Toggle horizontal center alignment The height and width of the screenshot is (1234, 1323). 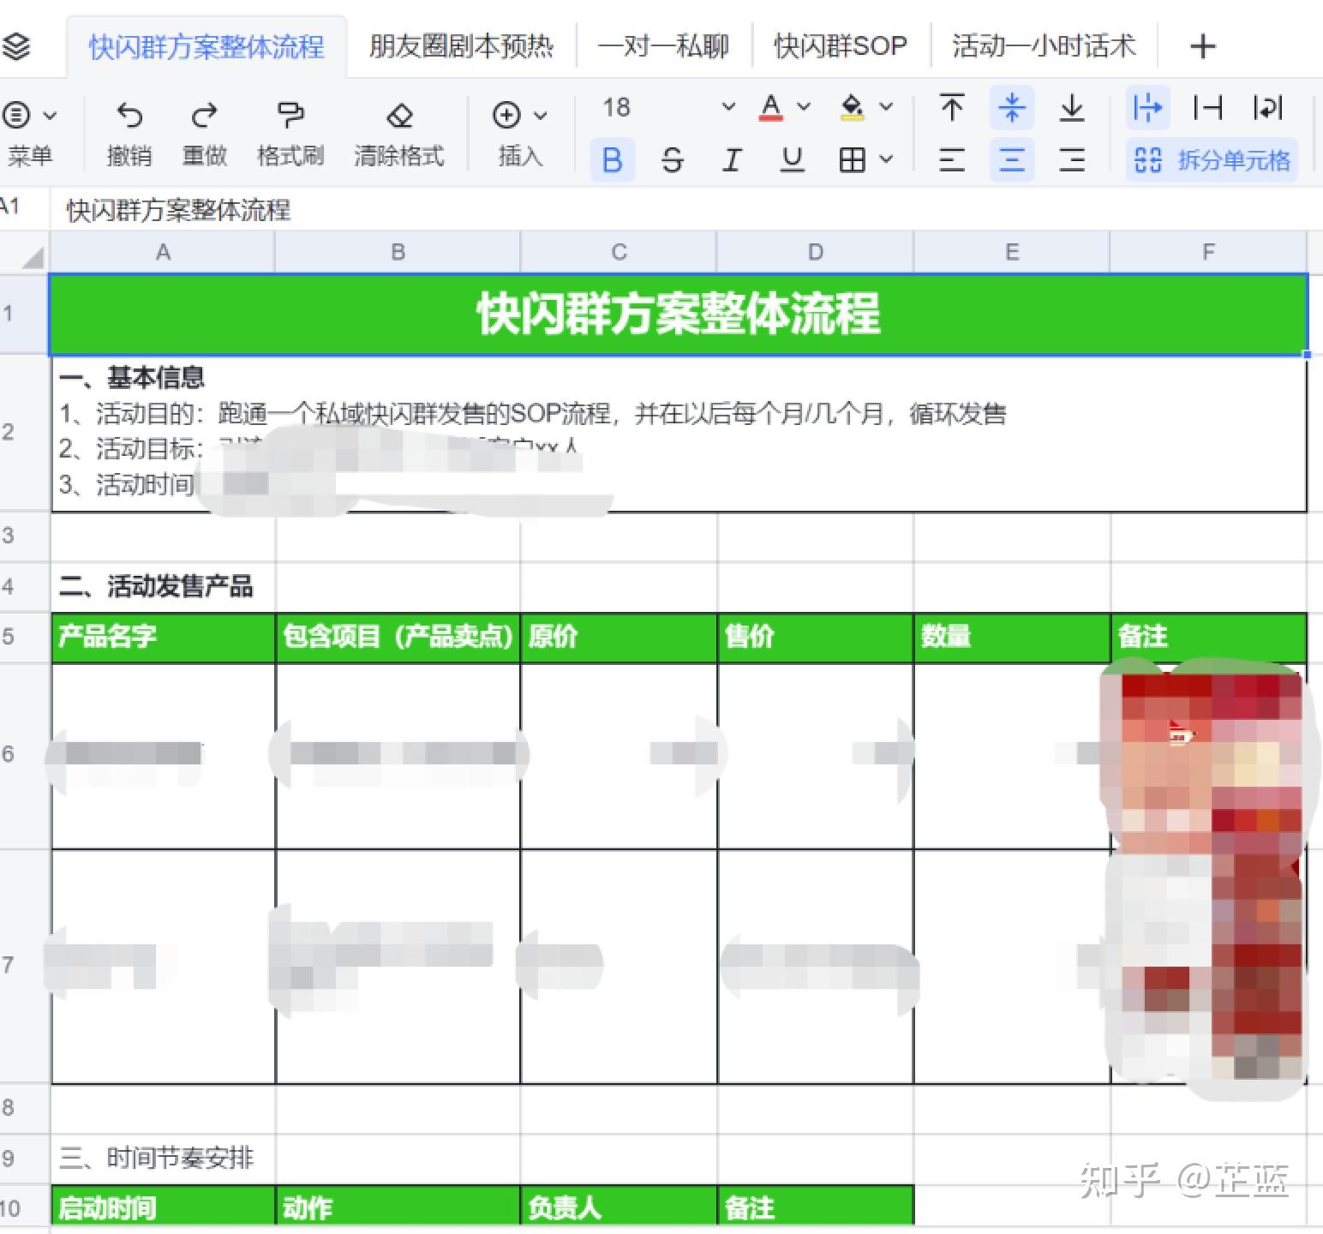pos(1012,160)
